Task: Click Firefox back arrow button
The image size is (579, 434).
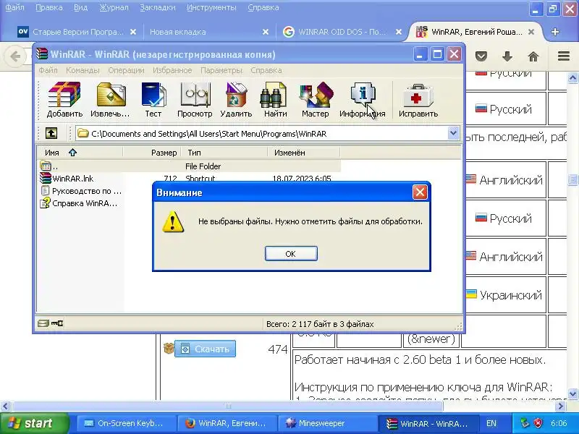Action: pyautogui.click(x=15, y=56)
